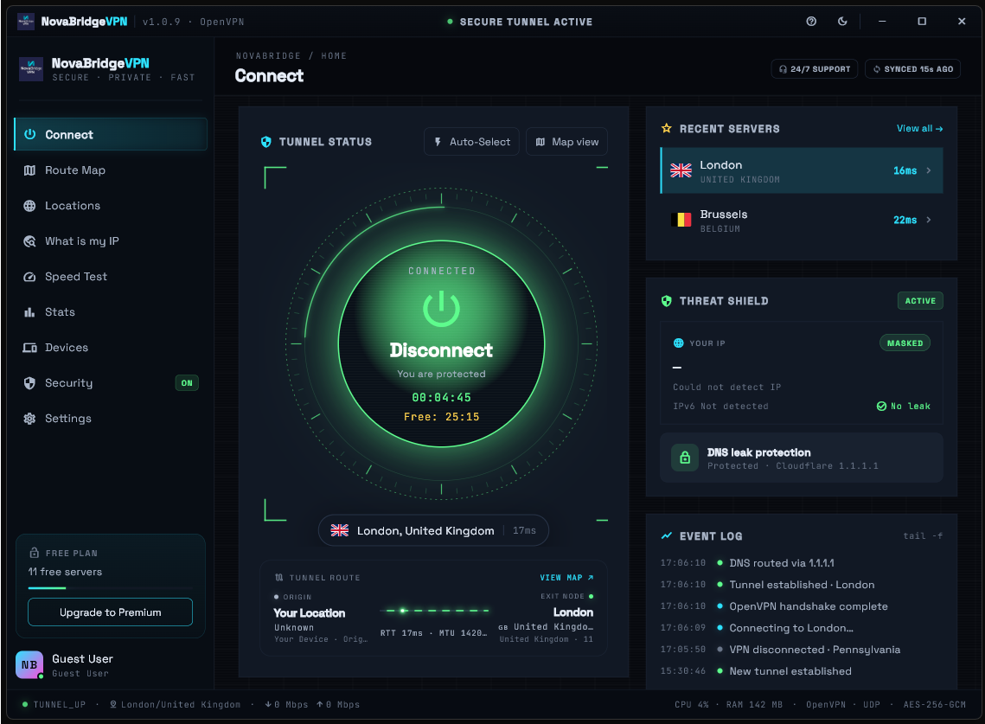Click the Your IP globe icon
The width and height of the screenshot is (985, 724).
[679, 343]
